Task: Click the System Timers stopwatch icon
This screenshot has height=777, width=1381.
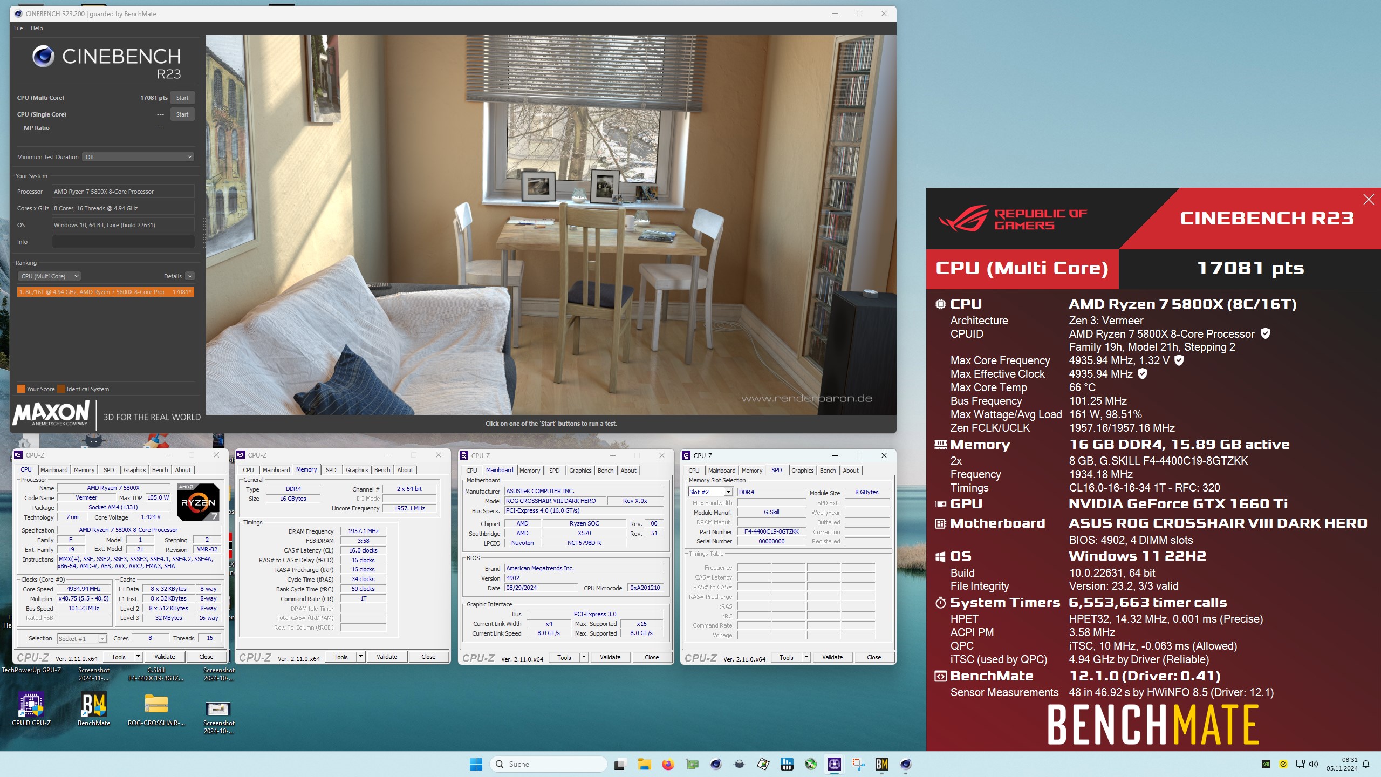Action: tap(940, 603)
